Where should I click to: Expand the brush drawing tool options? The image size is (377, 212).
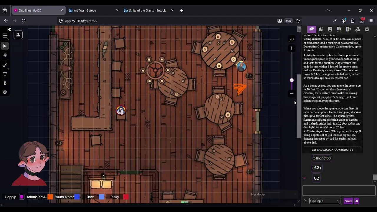(5, 65)
